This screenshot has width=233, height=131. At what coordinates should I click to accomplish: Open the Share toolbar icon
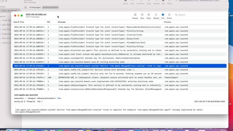point(169,15)
